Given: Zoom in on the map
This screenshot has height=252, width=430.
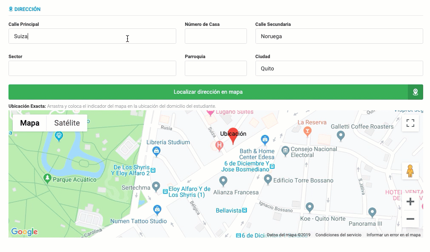Looking at the screenshot, I should coord(410,202).
